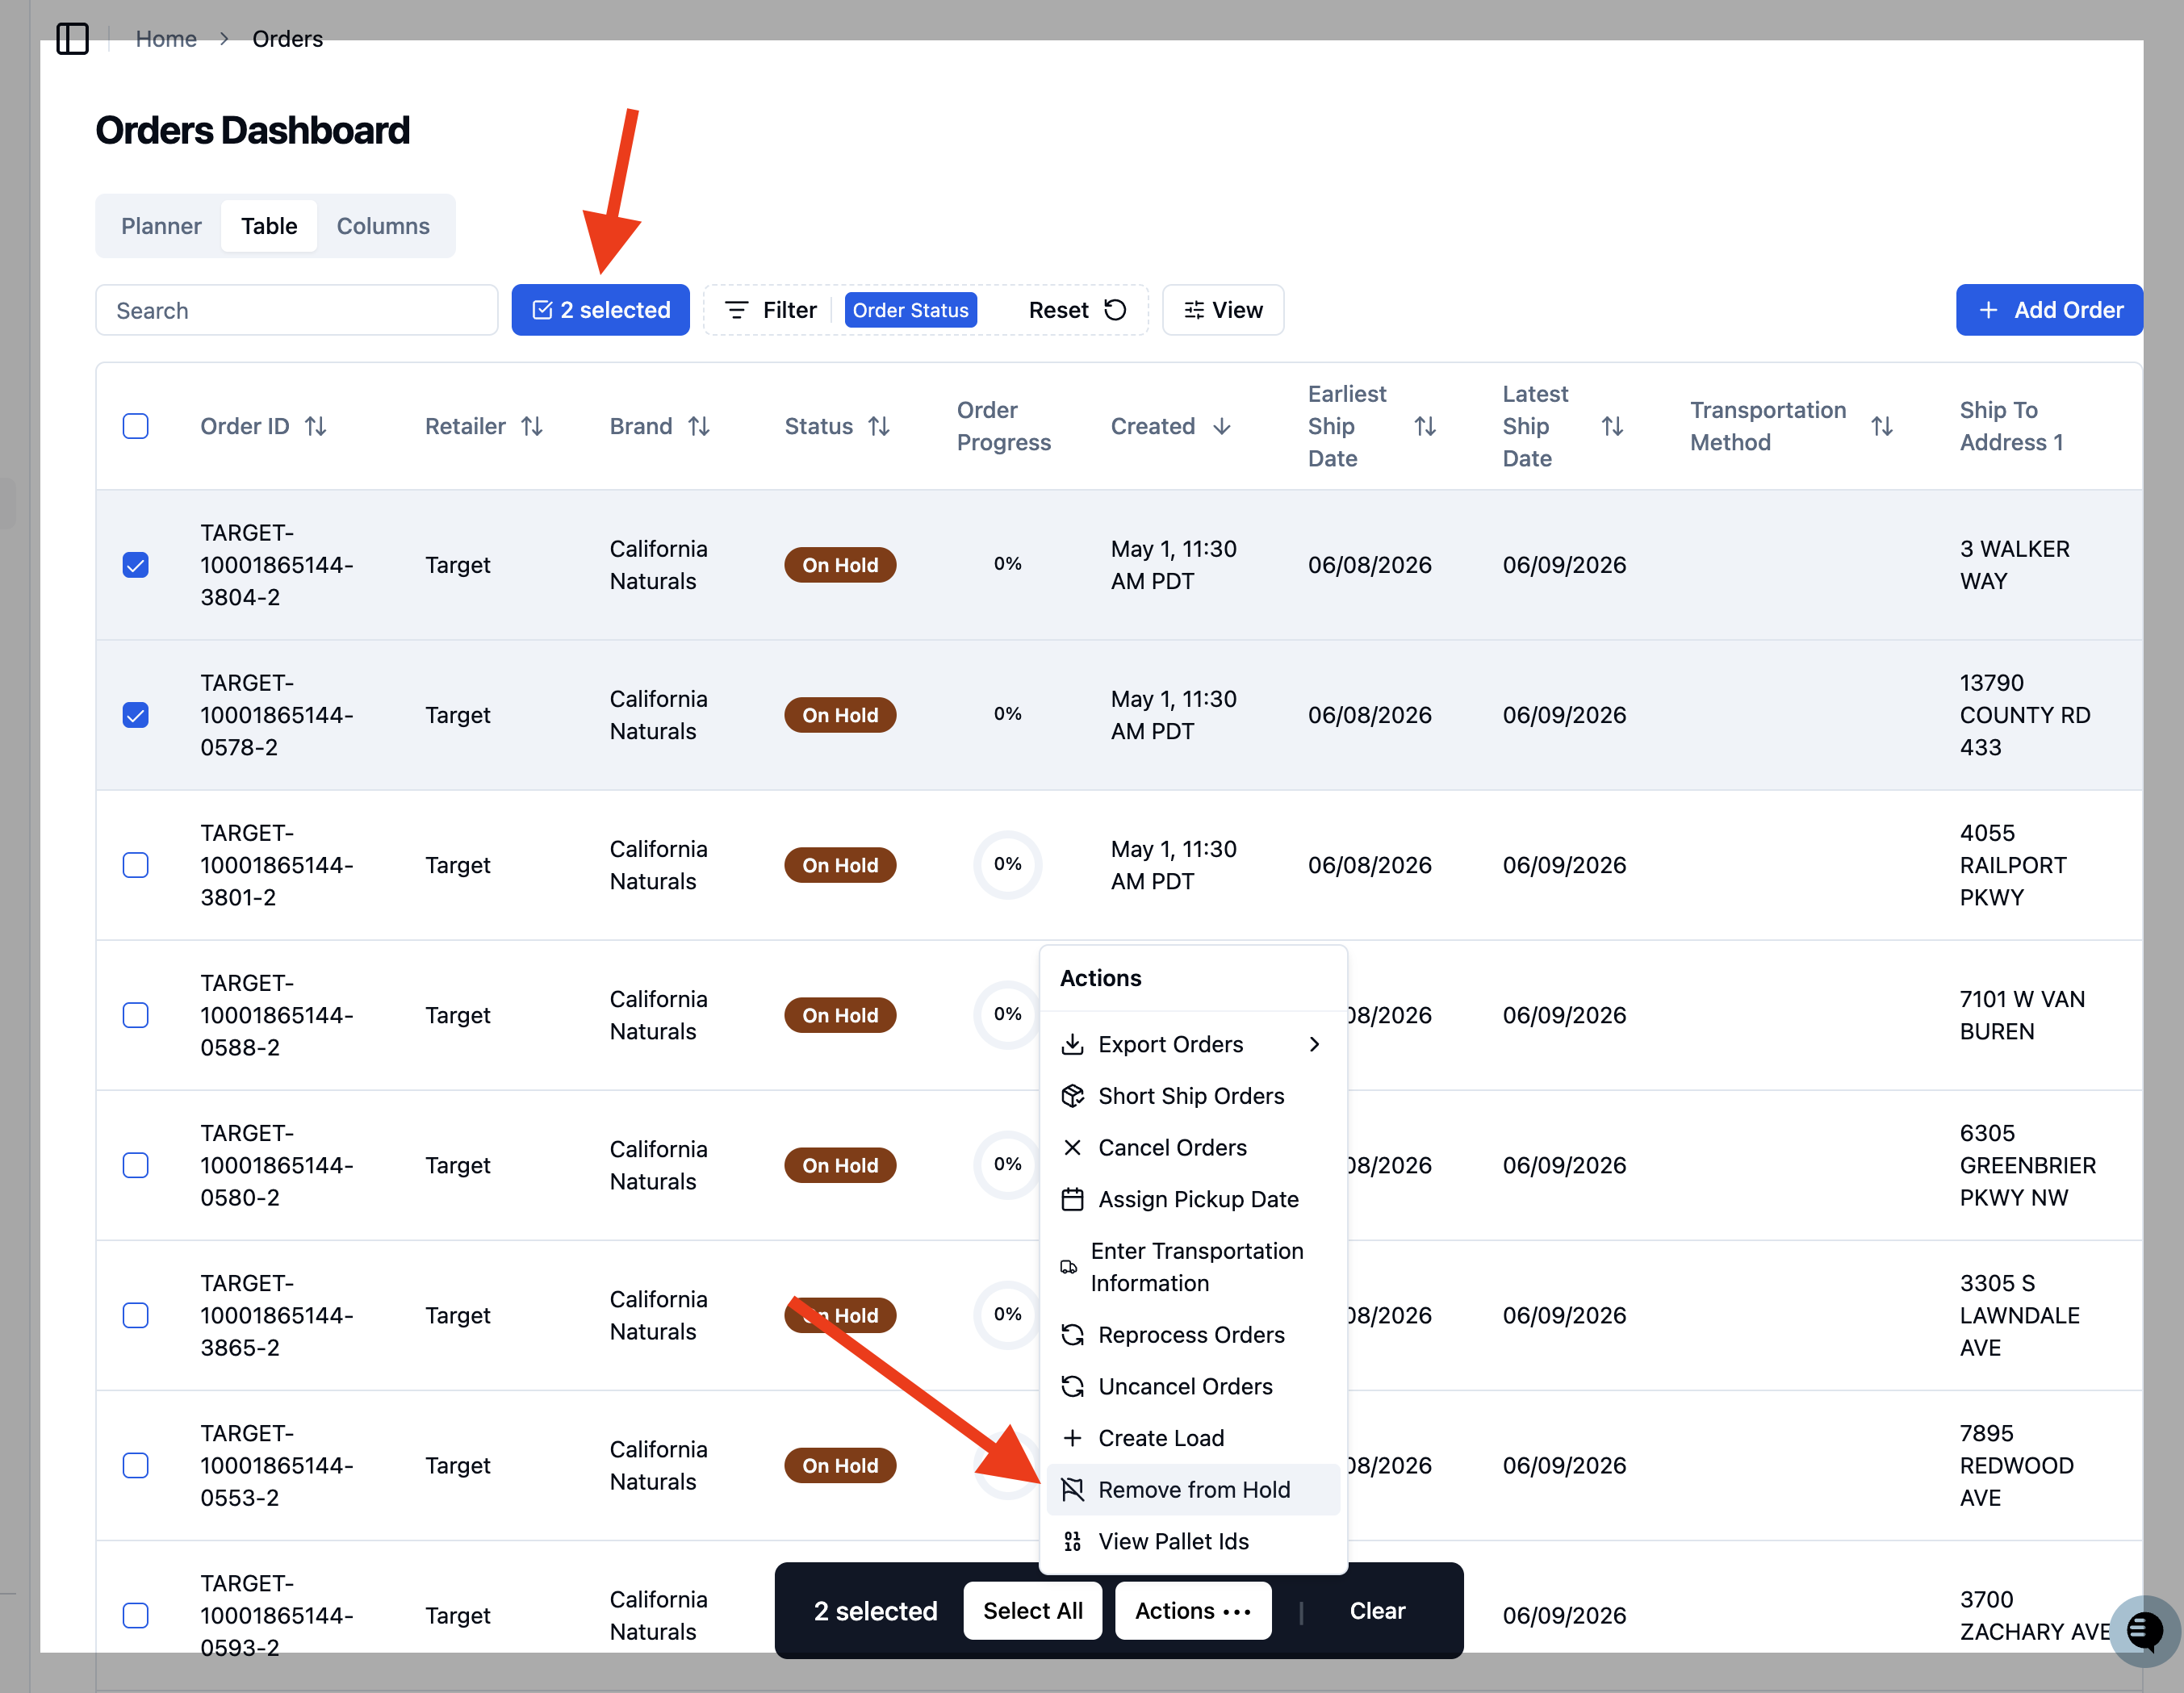The image size is (2184, 1693).
Task: Click the Export Orders download icon
Action: [1072, 1044]
